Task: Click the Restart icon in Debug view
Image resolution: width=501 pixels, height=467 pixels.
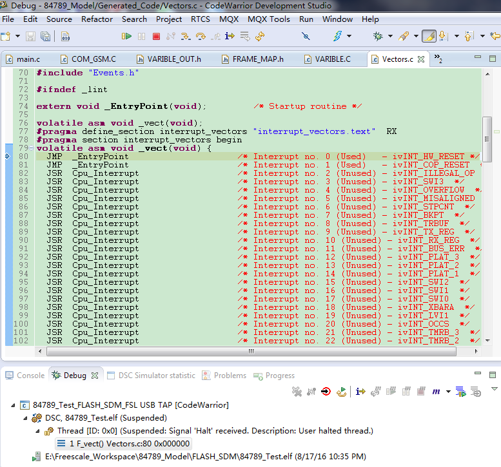Action: pyautogui.click(x=341, y=392)
